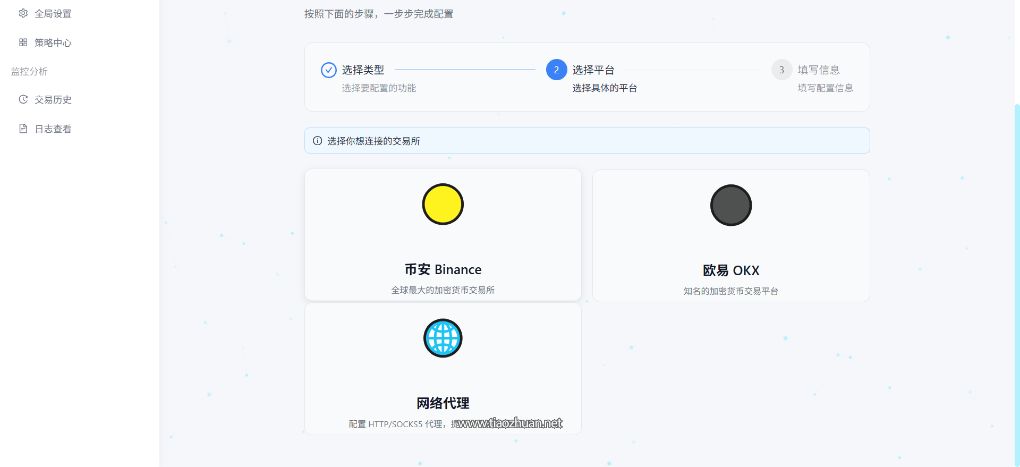Click the step 3 number circle
1020x467 pixels.
(781, 70)
